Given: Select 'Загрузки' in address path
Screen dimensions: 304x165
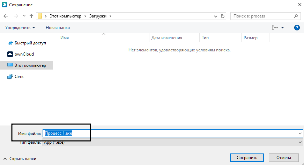Looking at the screenshot, I should pyautogui.click(x=98, y=16).
